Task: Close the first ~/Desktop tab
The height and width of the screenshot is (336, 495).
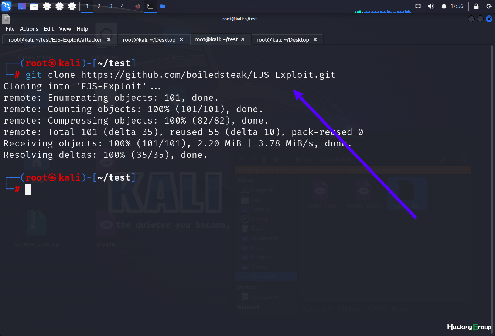Action: [x=181, y=39]
